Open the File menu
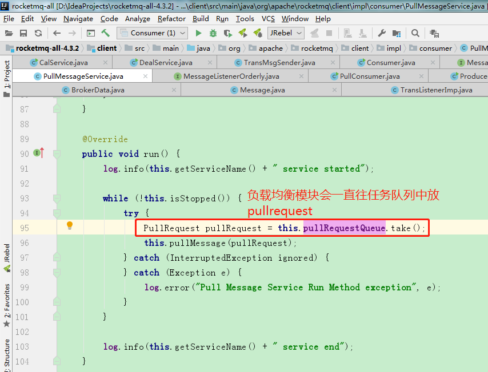The width and height of the screenshot is (488, 372). [x=9, y=19]
